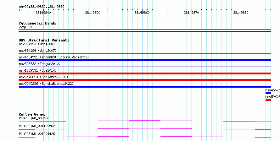
Task: Open variant nsv4534551 (gnomADStructuralVariants) label
Action: click(54, 57)
